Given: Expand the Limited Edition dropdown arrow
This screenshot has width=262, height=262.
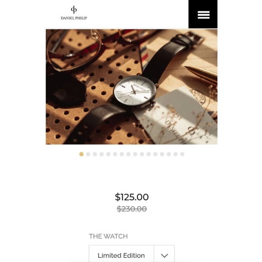Looking at the screenshot, I should (x=164, y=254).
